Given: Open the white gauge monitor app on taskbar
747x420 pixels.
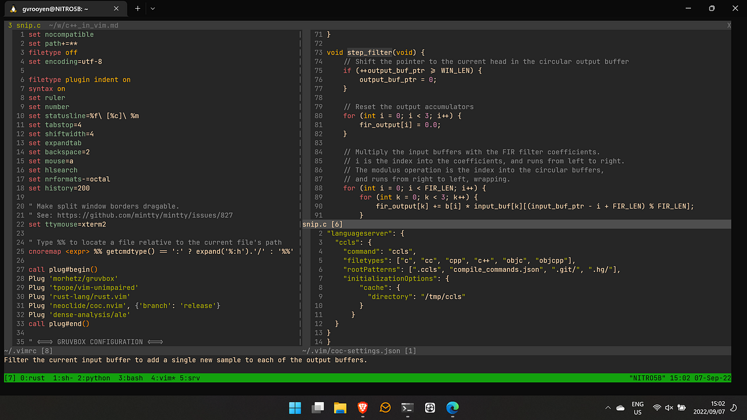Looking at the screenshot, I should (430, 408).
